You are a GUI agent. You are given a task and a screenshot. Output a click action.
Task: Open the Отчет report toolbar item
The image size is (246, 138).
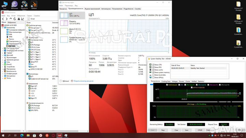click(31, 19)
